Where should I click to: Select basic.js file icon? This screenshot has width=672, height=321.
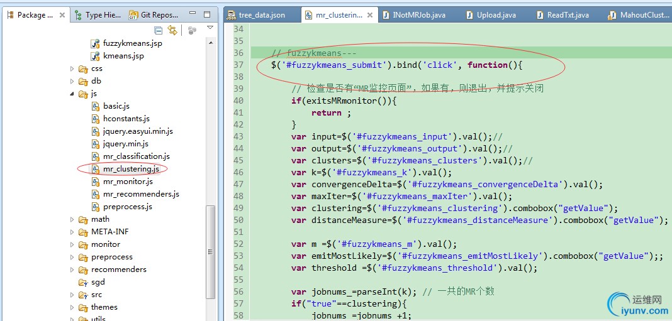[95, 106]
